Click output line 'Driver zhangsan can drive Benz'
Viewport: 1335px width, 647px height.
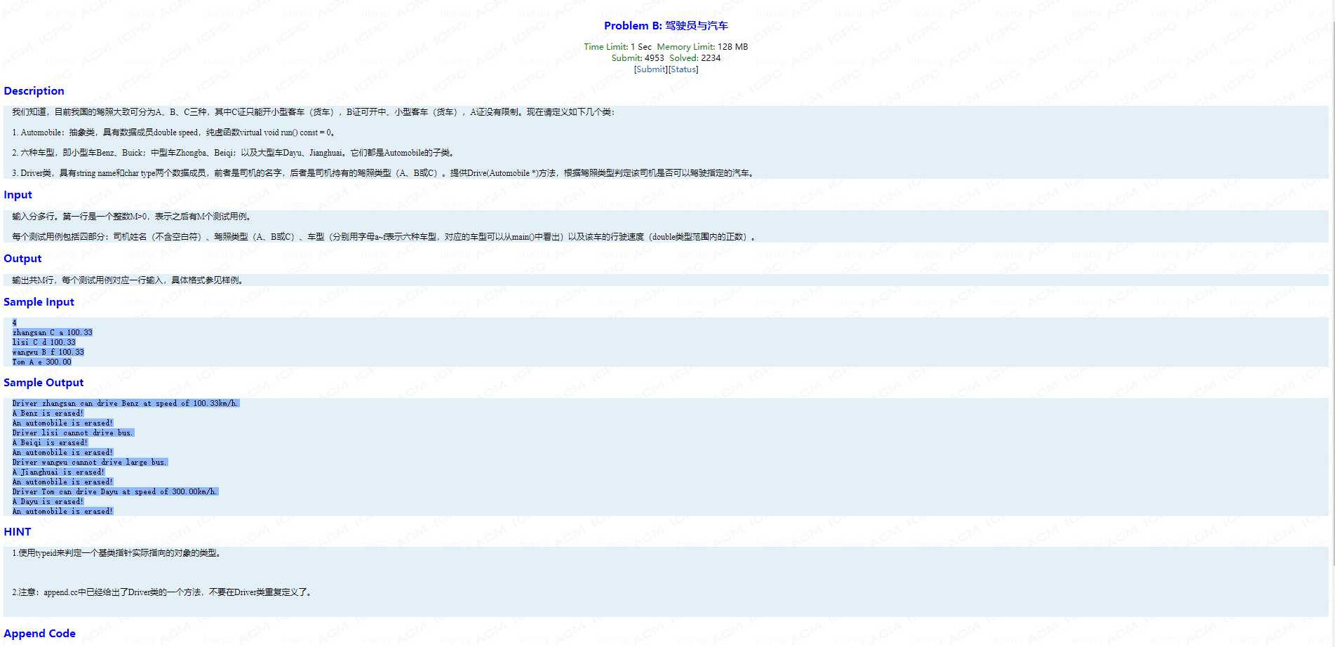click(126, 404)
